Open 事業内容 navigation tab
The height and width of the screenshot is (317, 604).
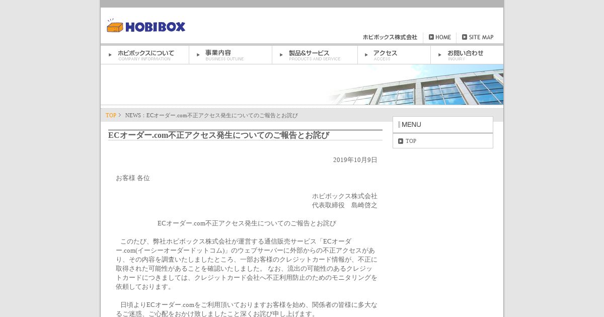click(x=231, y=55)
